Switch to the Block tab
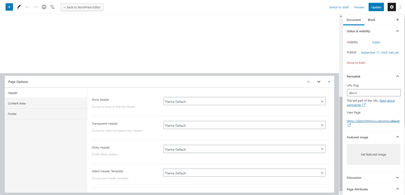 click(x=371, y=20)
